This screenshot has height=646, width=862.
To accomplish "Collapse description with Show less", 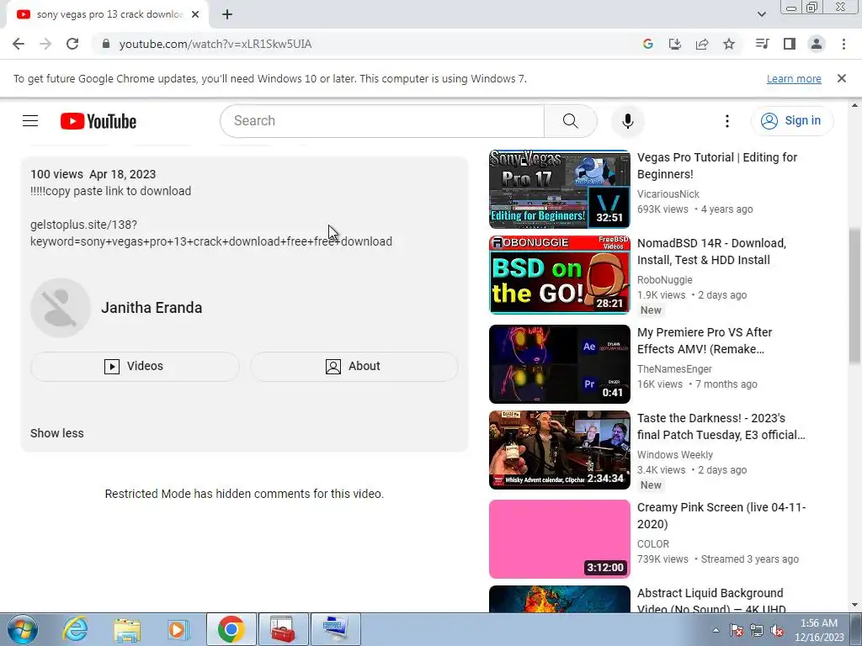I will tap(57, 433).
